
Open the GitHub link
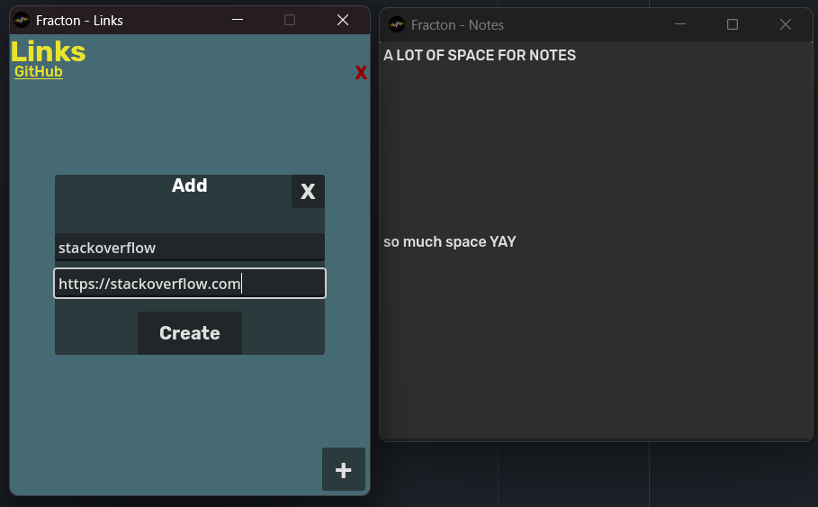pyautogui.click(x=39, y=72)
